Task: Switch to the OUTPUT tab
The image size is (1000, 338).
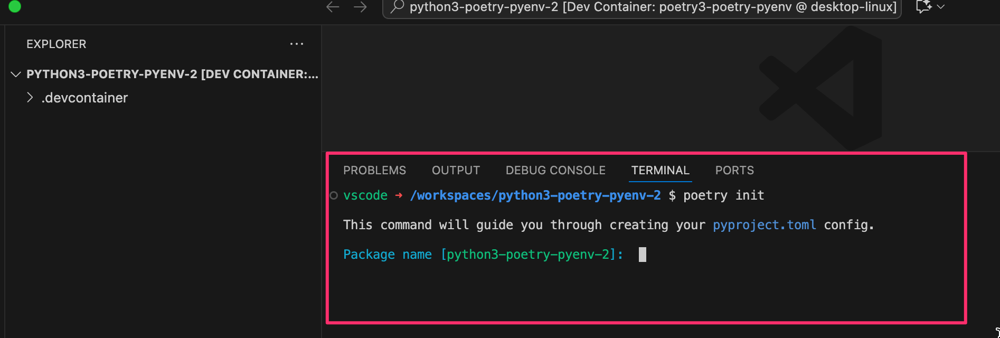Action: [x=456, y=170]
